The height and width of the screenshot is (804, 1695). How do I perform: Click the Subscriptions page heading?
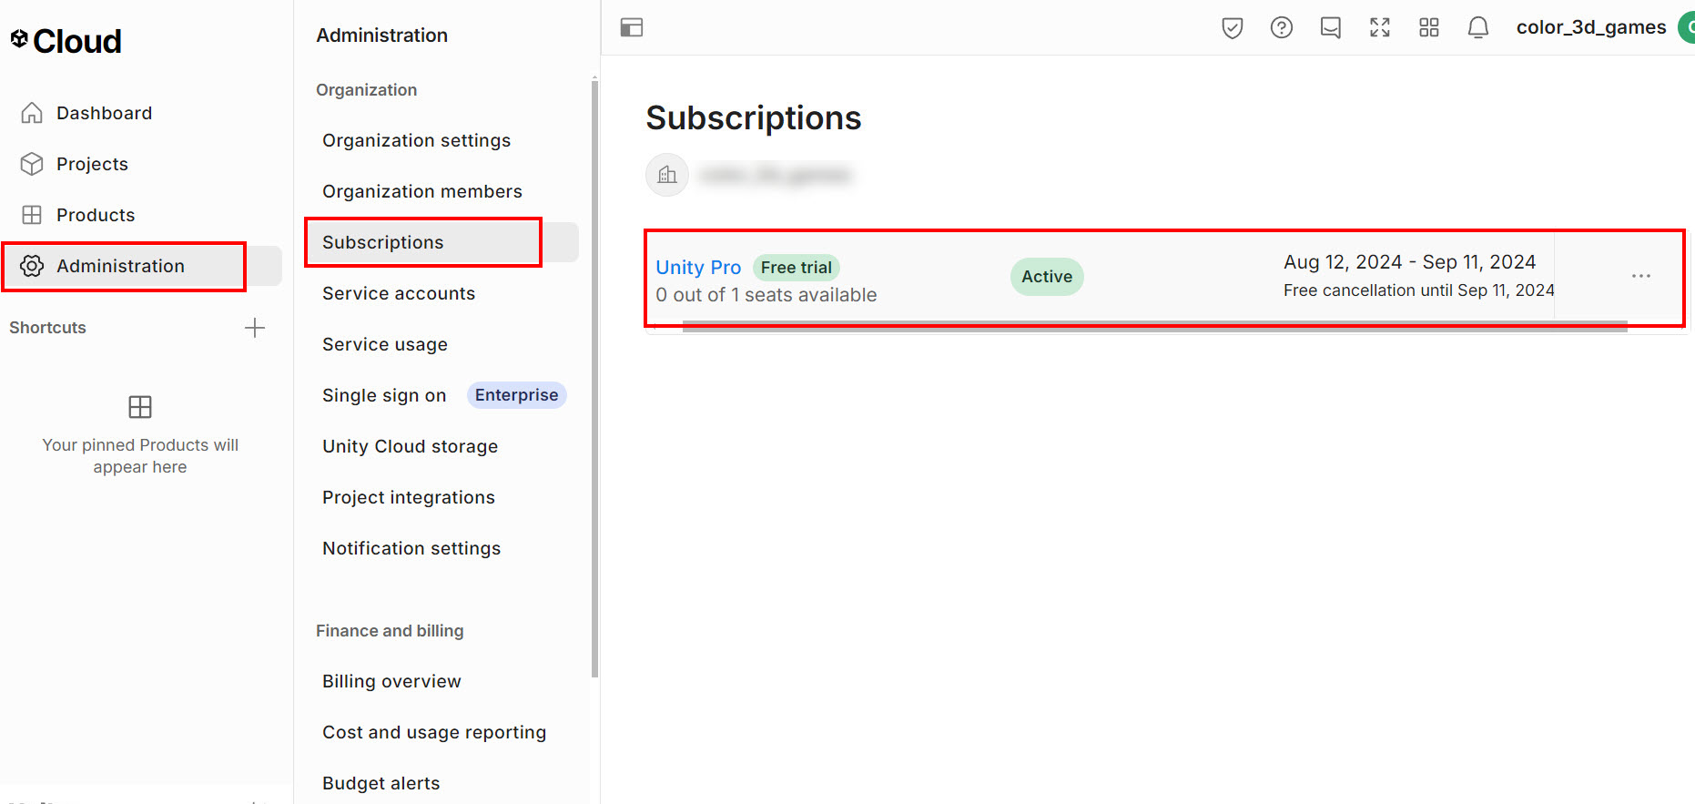coord(754,118)
